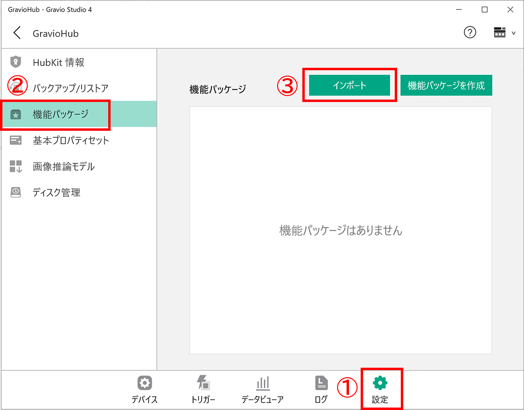The height and width of the screenshot is (410, 524).
Task: Open 画像推論モデル in the sidebar
Action: [x=79, y=166]
